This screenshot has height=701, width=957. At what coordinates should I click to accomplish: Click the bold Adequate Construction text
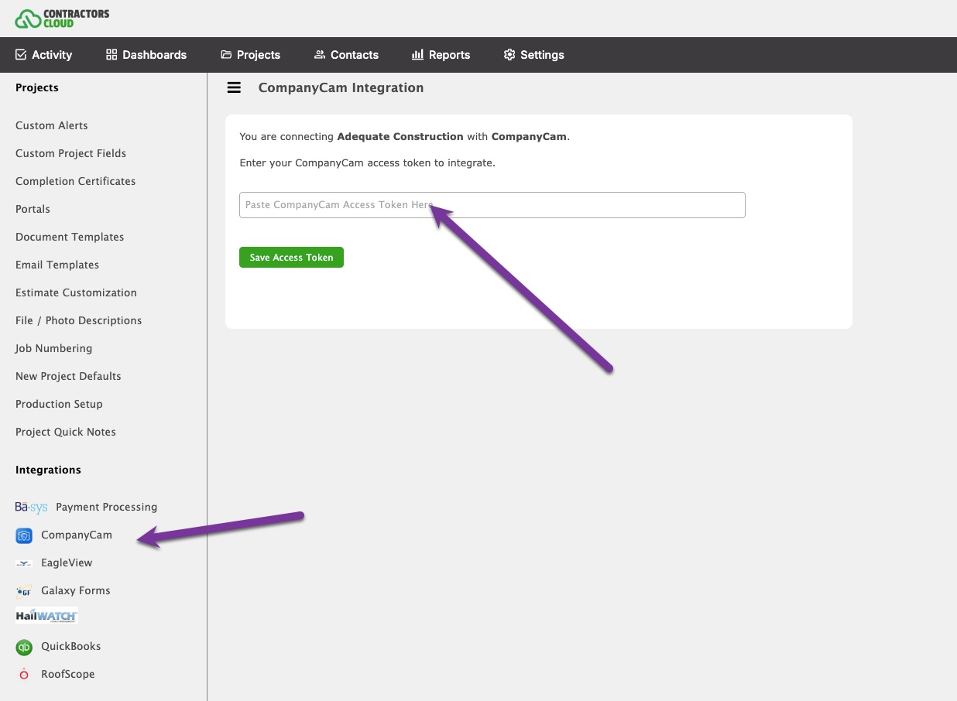coord(400,137)
